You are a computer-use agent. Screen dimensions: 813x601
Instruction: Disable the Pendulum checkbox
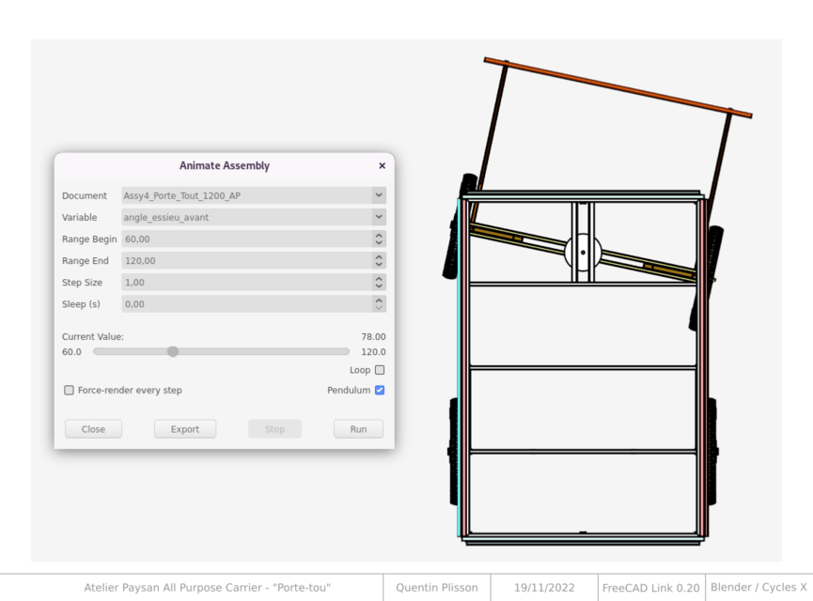pos(379,390)
